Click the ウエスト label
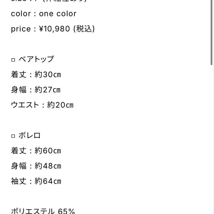The height and width of the screenshot is (214, 214). tap(25, 105)
